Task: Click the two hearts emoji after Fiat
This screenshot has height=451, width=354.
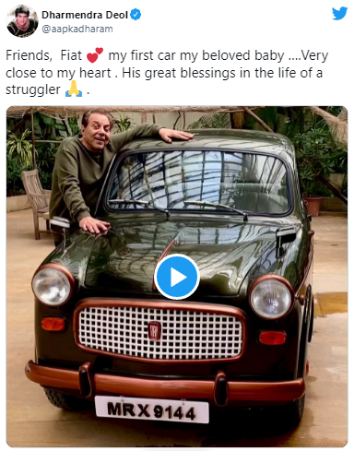Action: pos(95,55)
